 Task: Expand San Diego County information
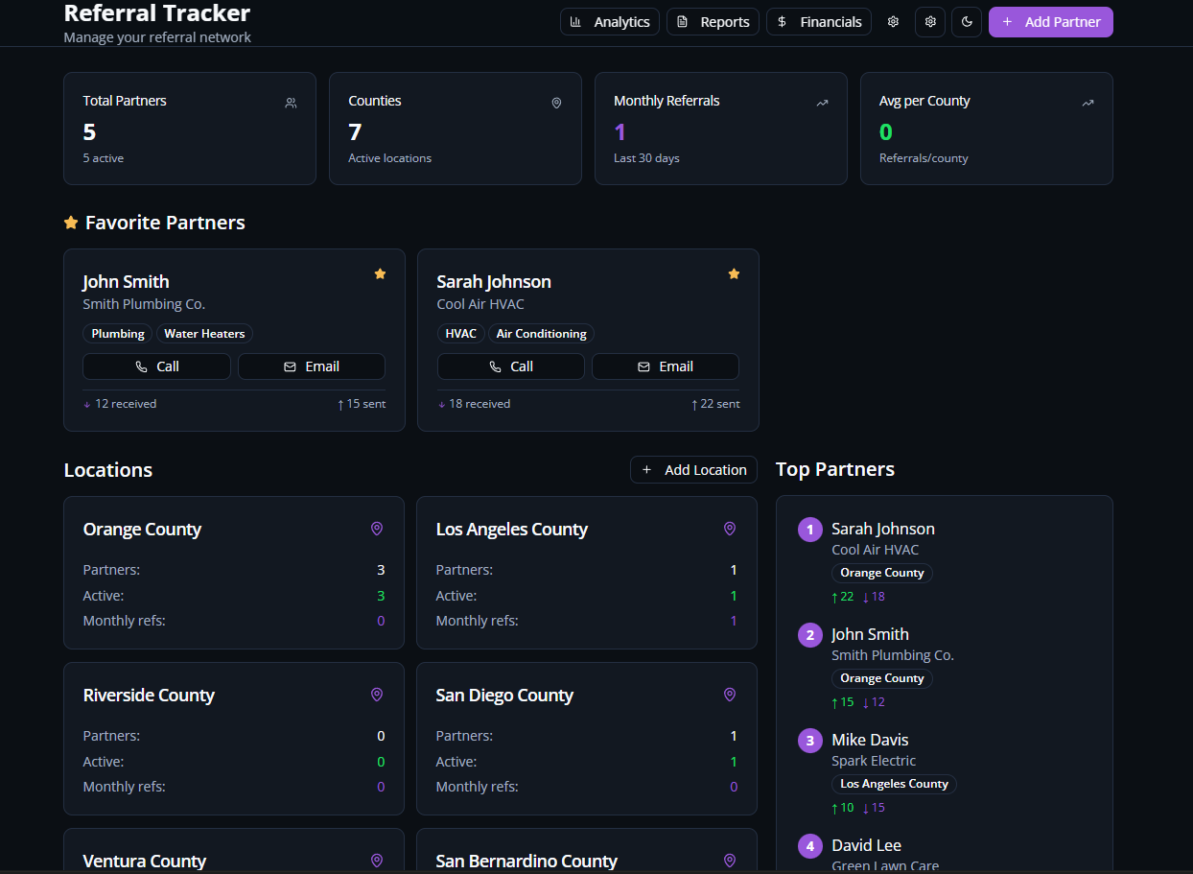pyautogui.click(x=587, y=737)
